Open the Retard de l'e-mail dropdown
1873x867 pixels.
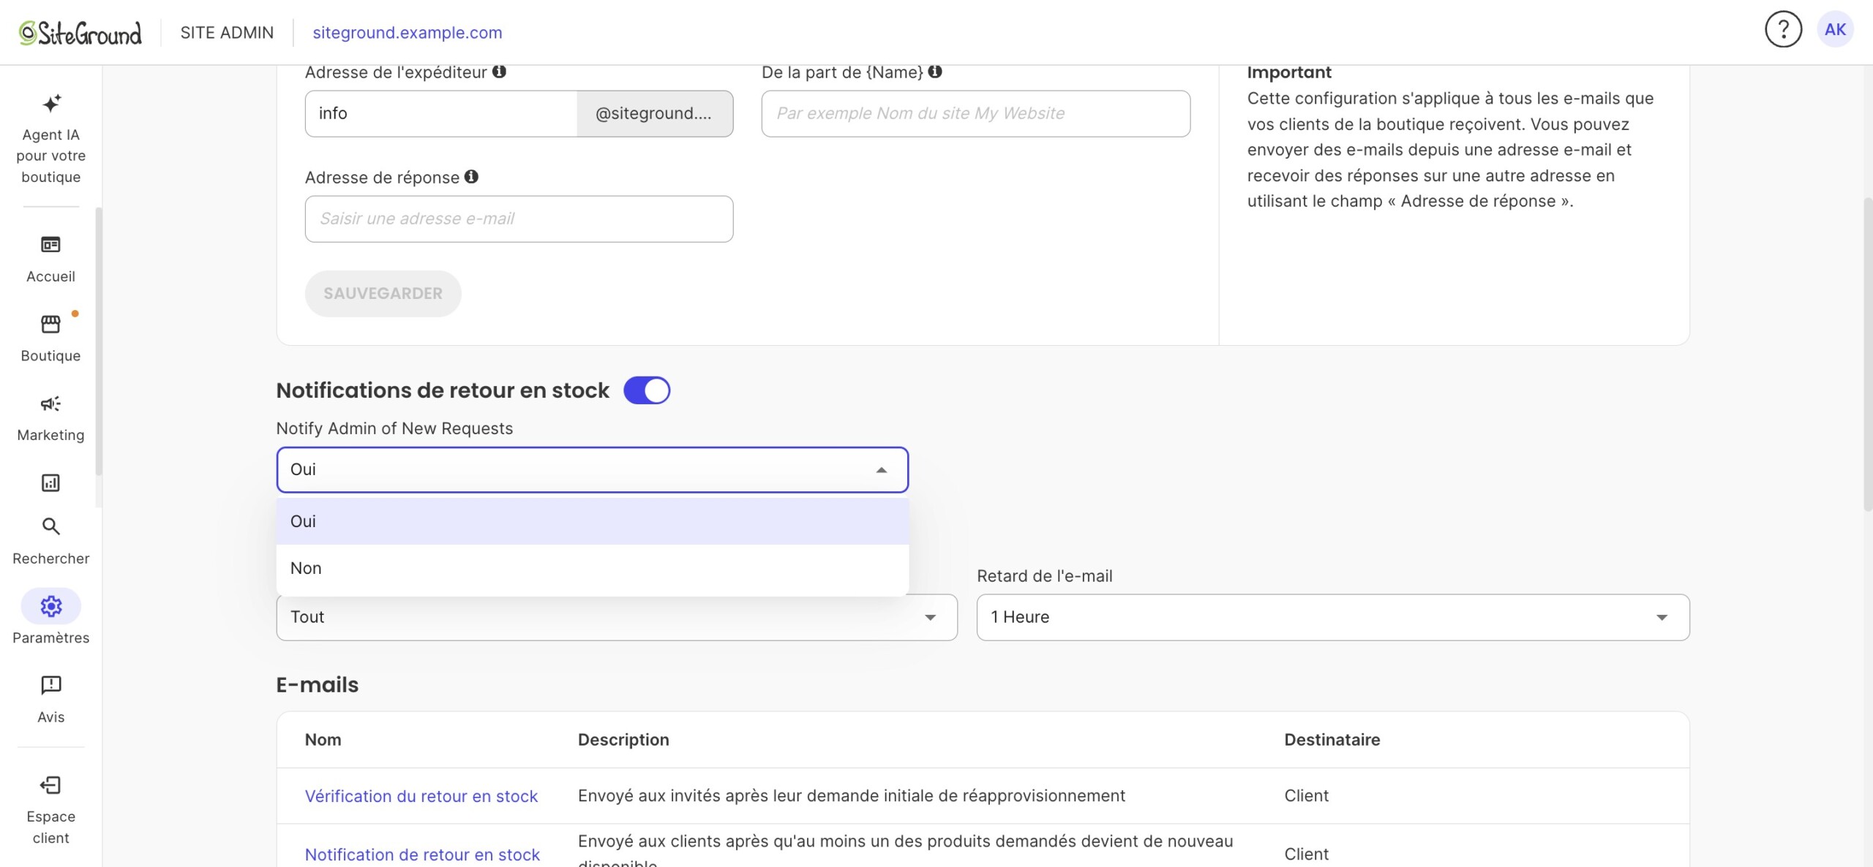1333,618
